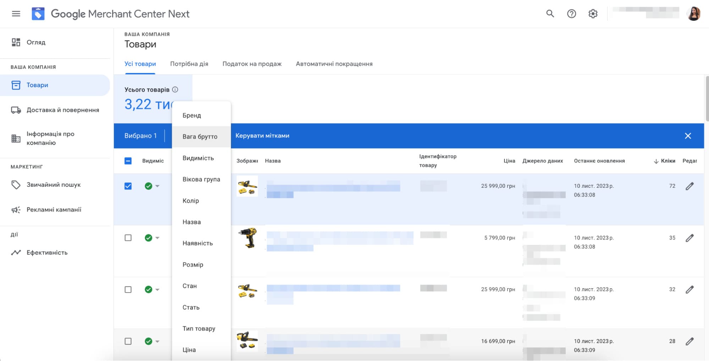Select Вага брутто from the dropdown menu
The height and width of the screenshot is (361, 709).
tap(200, 137)
